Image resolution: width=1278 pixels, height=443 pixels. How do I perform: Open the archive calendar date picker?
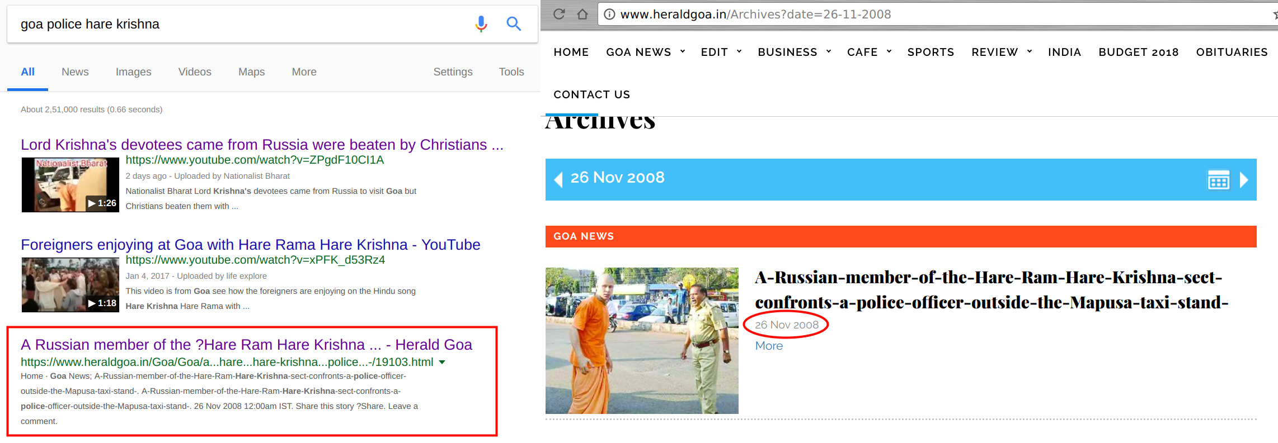tap(1218, 179)
